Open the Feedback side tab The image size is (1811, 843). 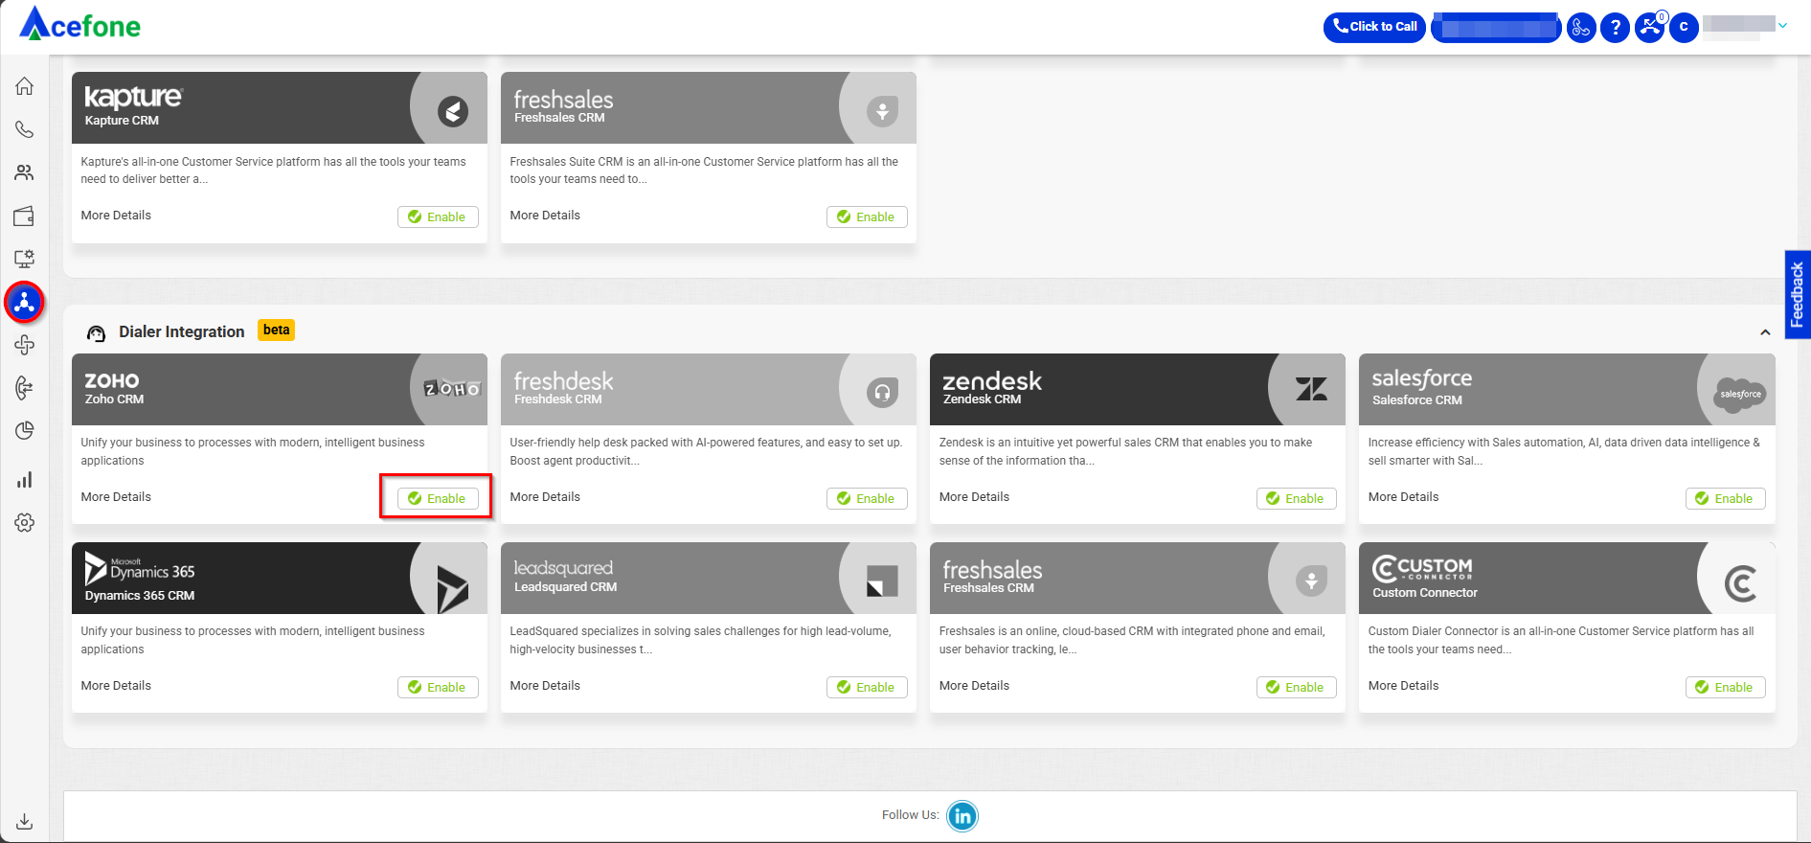click(x=1798, y=294)
